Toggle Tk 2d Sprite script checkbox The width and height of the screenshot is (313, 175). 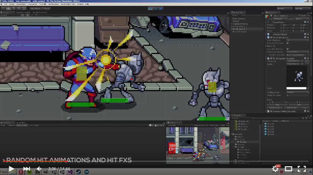[x=271, y=59]
